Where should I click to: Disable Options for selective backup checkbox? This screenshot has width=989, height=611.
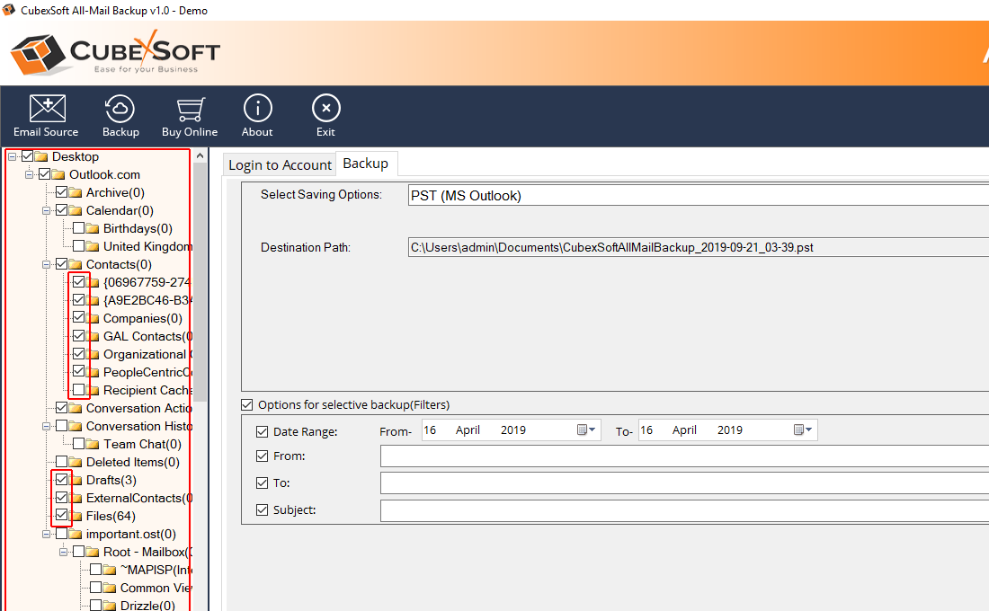click(x=247, y=405)
